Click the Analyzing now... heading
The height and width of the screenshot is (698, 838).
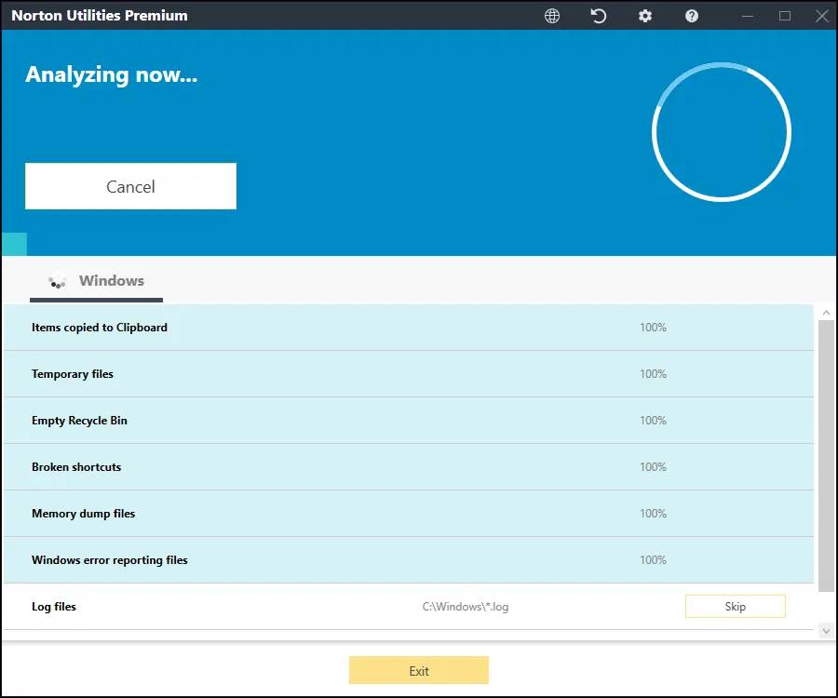(x=111, y=74)
